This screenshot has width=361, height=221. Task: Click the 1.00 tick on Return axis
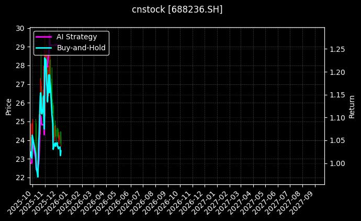[336, 163]
